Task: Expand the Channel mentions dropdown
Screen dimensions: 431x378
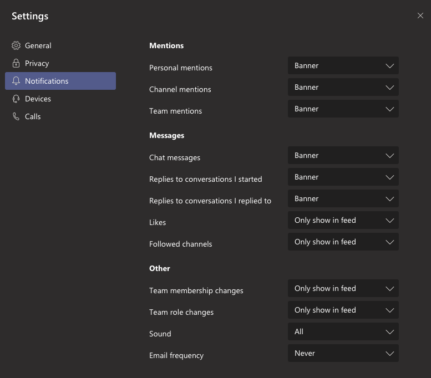Action: pos(343,87)
